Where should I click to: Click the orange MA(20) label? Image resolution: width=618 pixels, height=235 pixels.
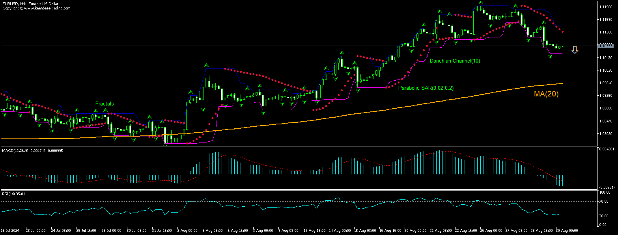click(x=546, y=94)
